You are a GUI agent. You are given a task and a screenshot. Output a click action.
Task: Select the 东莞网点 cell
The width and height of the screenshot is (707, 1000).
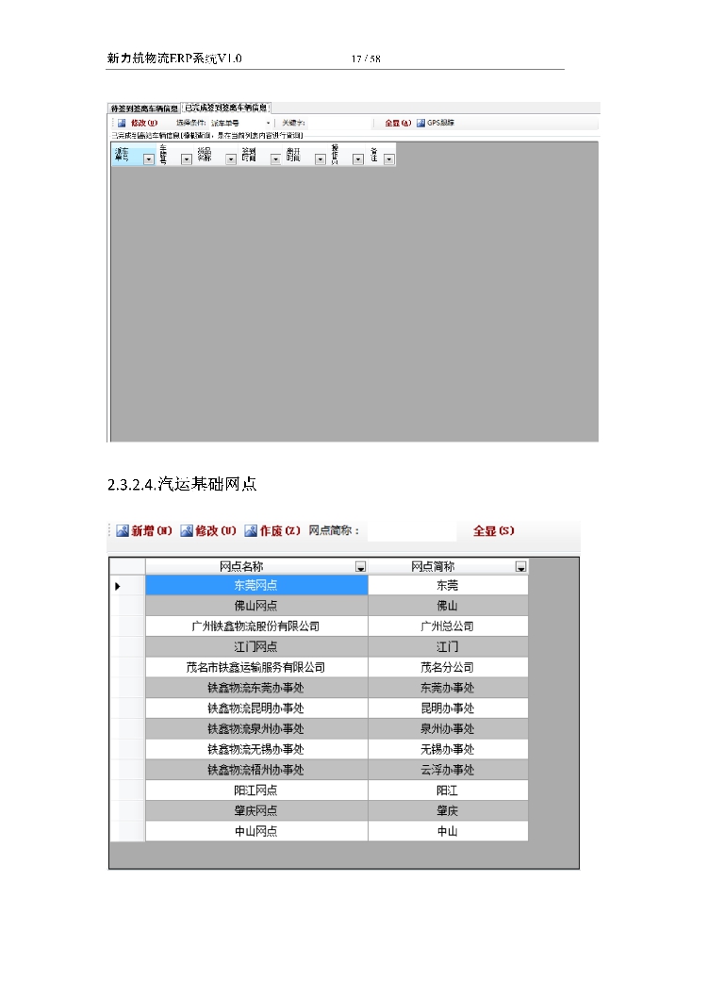[256, 586]
